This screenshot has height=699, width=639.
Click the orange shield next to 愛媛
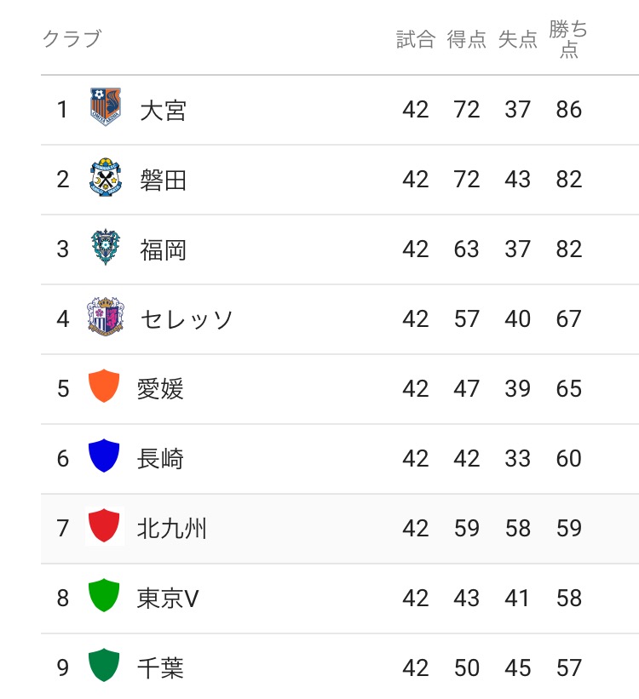104,388
